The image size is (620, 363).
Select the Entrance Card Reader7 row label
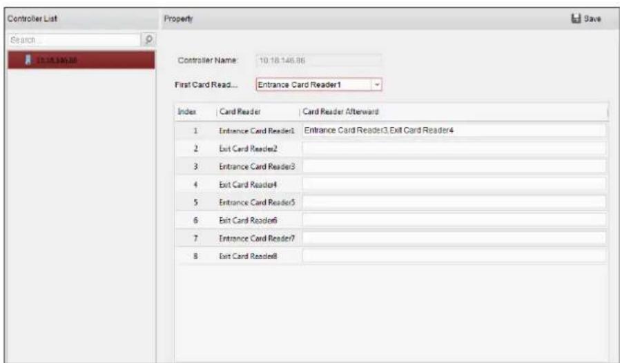coord(257,239)
